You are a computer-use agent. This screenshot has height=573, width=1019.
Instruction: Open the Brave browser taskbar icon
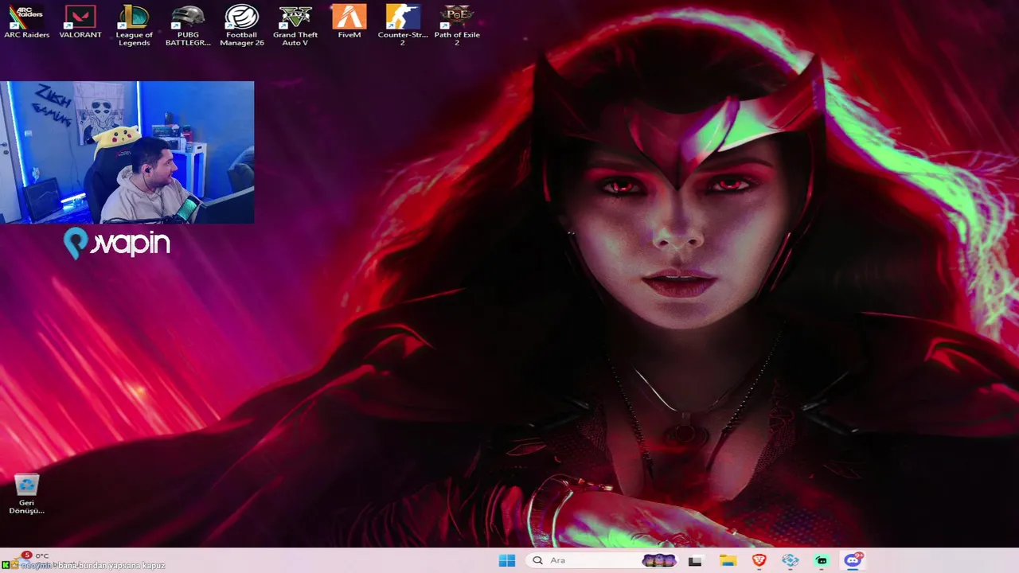click(x=759, y=560)
